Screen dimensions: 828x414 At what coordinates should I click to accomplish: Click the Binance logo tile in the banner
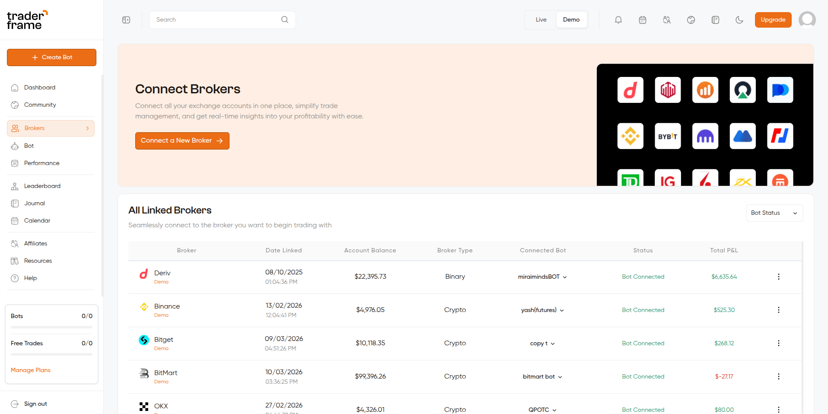click(x=631, y=136)
